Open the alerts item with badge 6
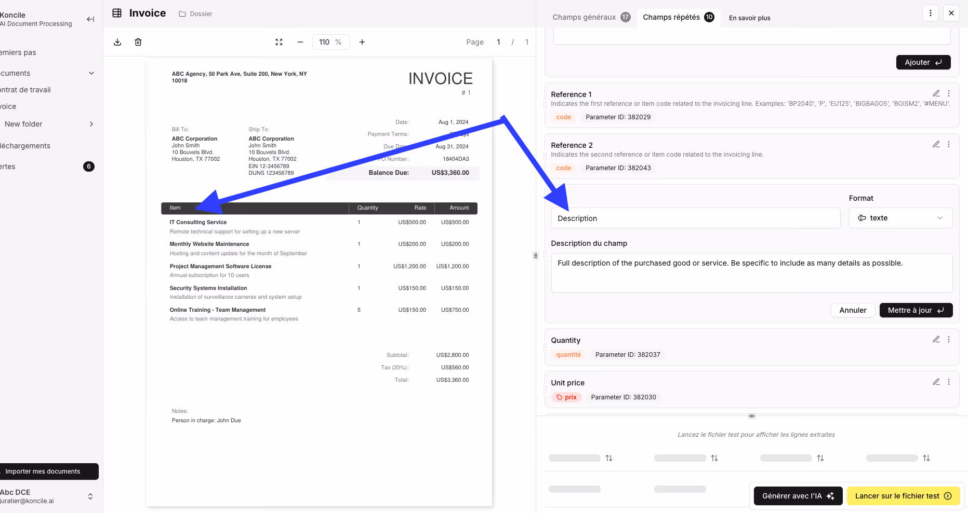The width and height of the screenshot is (968, 513). pyautogui.click(x=47, y=167)
